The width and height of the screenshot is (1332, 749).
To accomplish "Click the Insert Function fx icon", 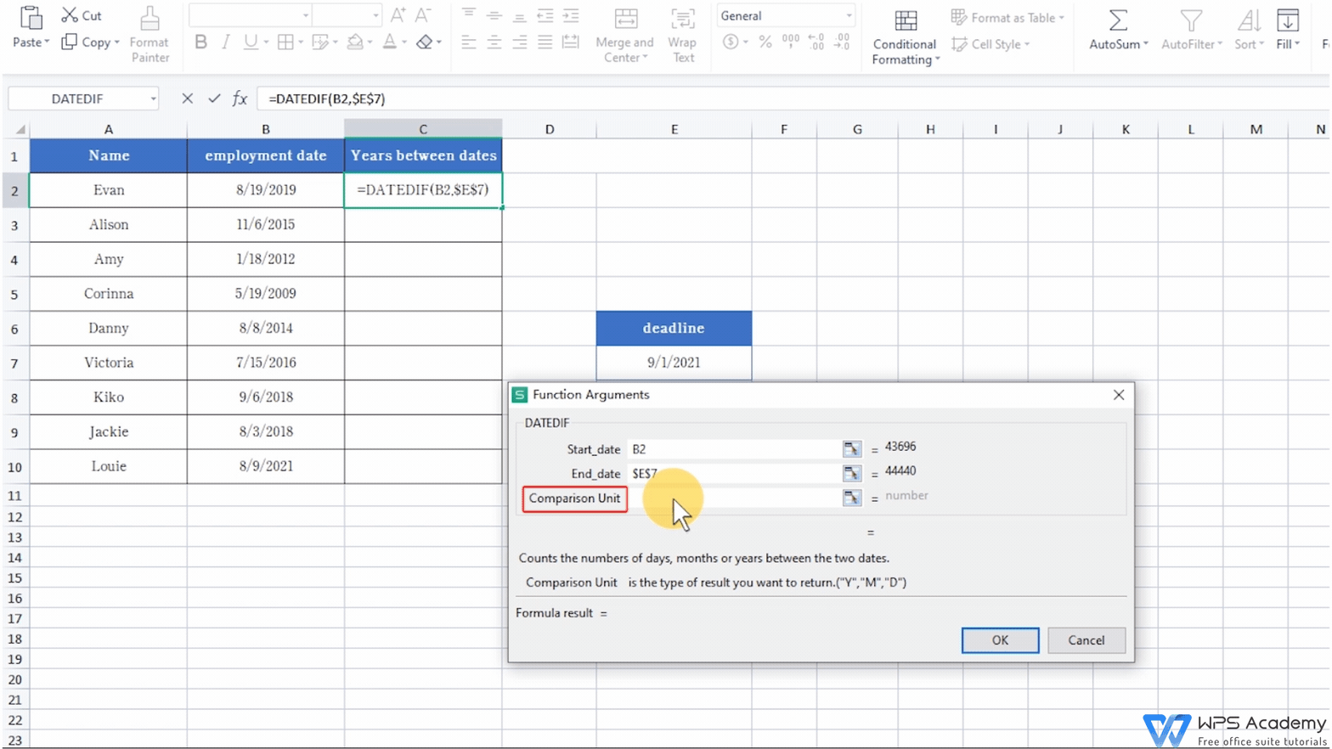I will [240, 99].
